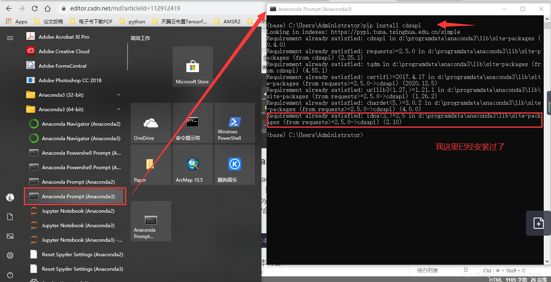551x282 pixels.
Task: Open Anaconda Navigator (Anaconda3)
Action: coord(75,138)
